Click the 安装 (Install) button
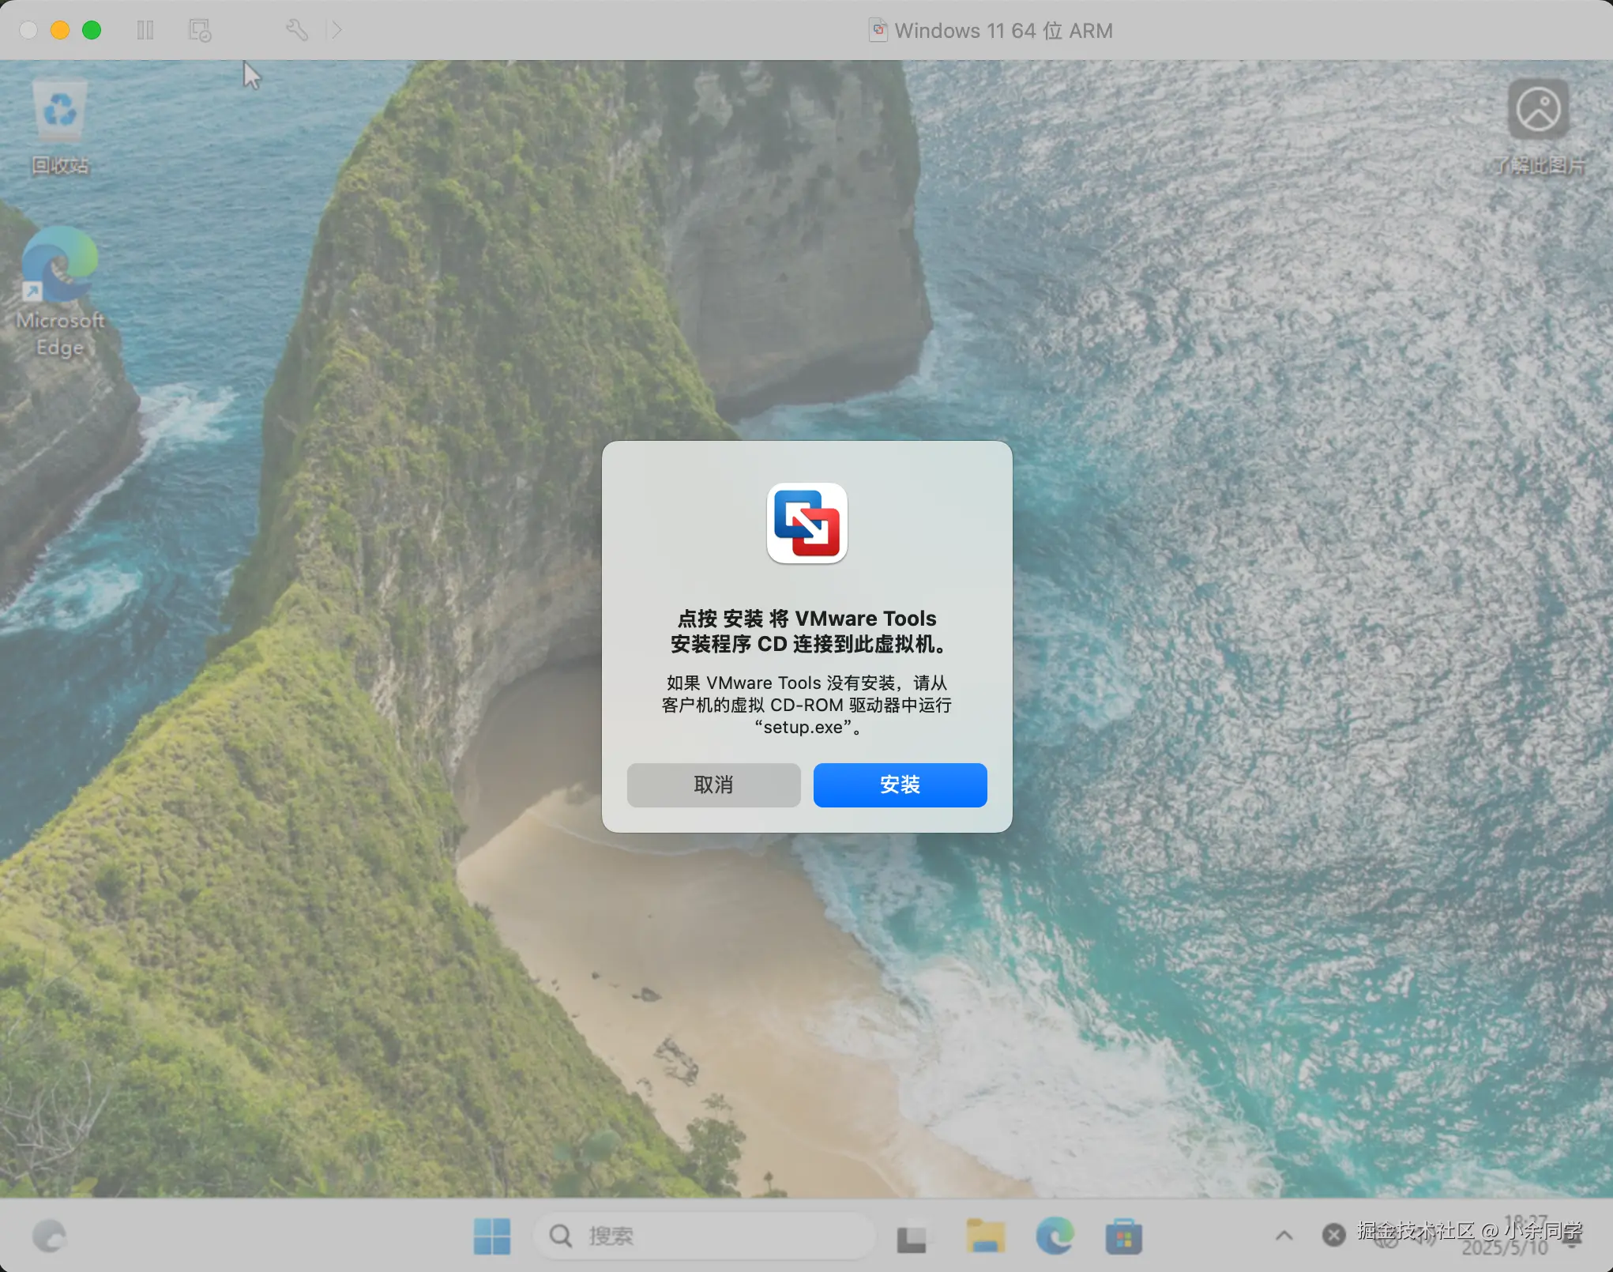1613x1272 pixels. [x=900, y=785]
